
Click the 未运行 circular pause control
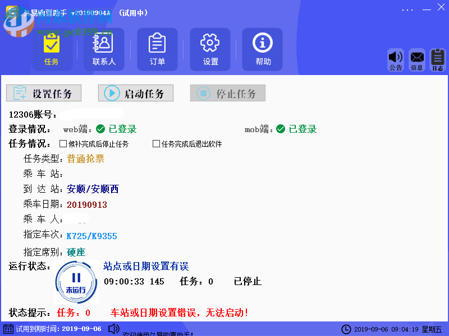(x=76, y=283)
